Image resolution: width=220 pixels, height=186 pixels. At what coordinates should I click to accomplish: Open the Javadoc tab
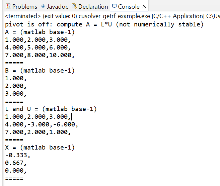pos(57,6)
